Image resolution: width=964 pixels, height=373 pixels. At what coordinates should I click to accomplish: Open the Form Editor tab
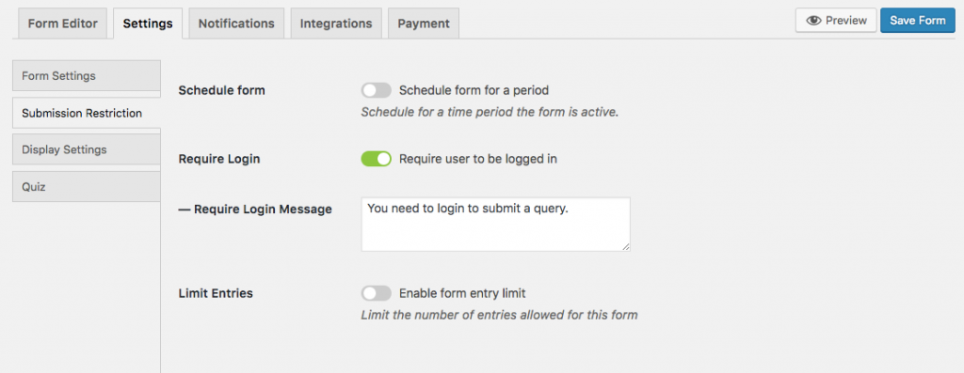pos(63,23)
